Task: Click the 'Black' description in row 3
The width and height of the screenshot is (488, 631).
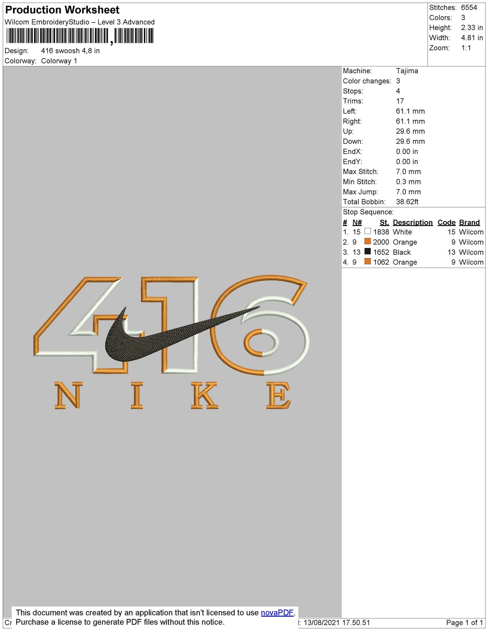Action: 402,252
